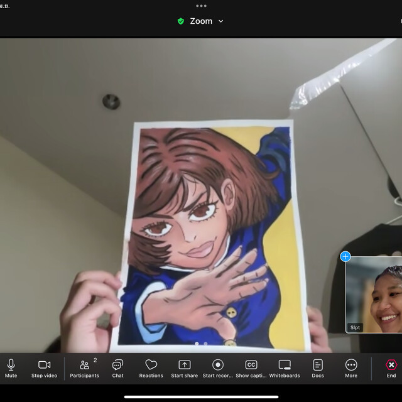This screenshot has height=402, width=402.
Task: Select the Slpt participant video thumbnail
Action: [374, 295]
